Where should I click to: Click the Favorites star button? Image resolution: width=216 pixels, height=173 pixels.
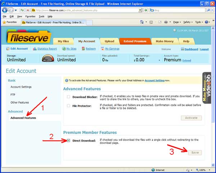10,22
